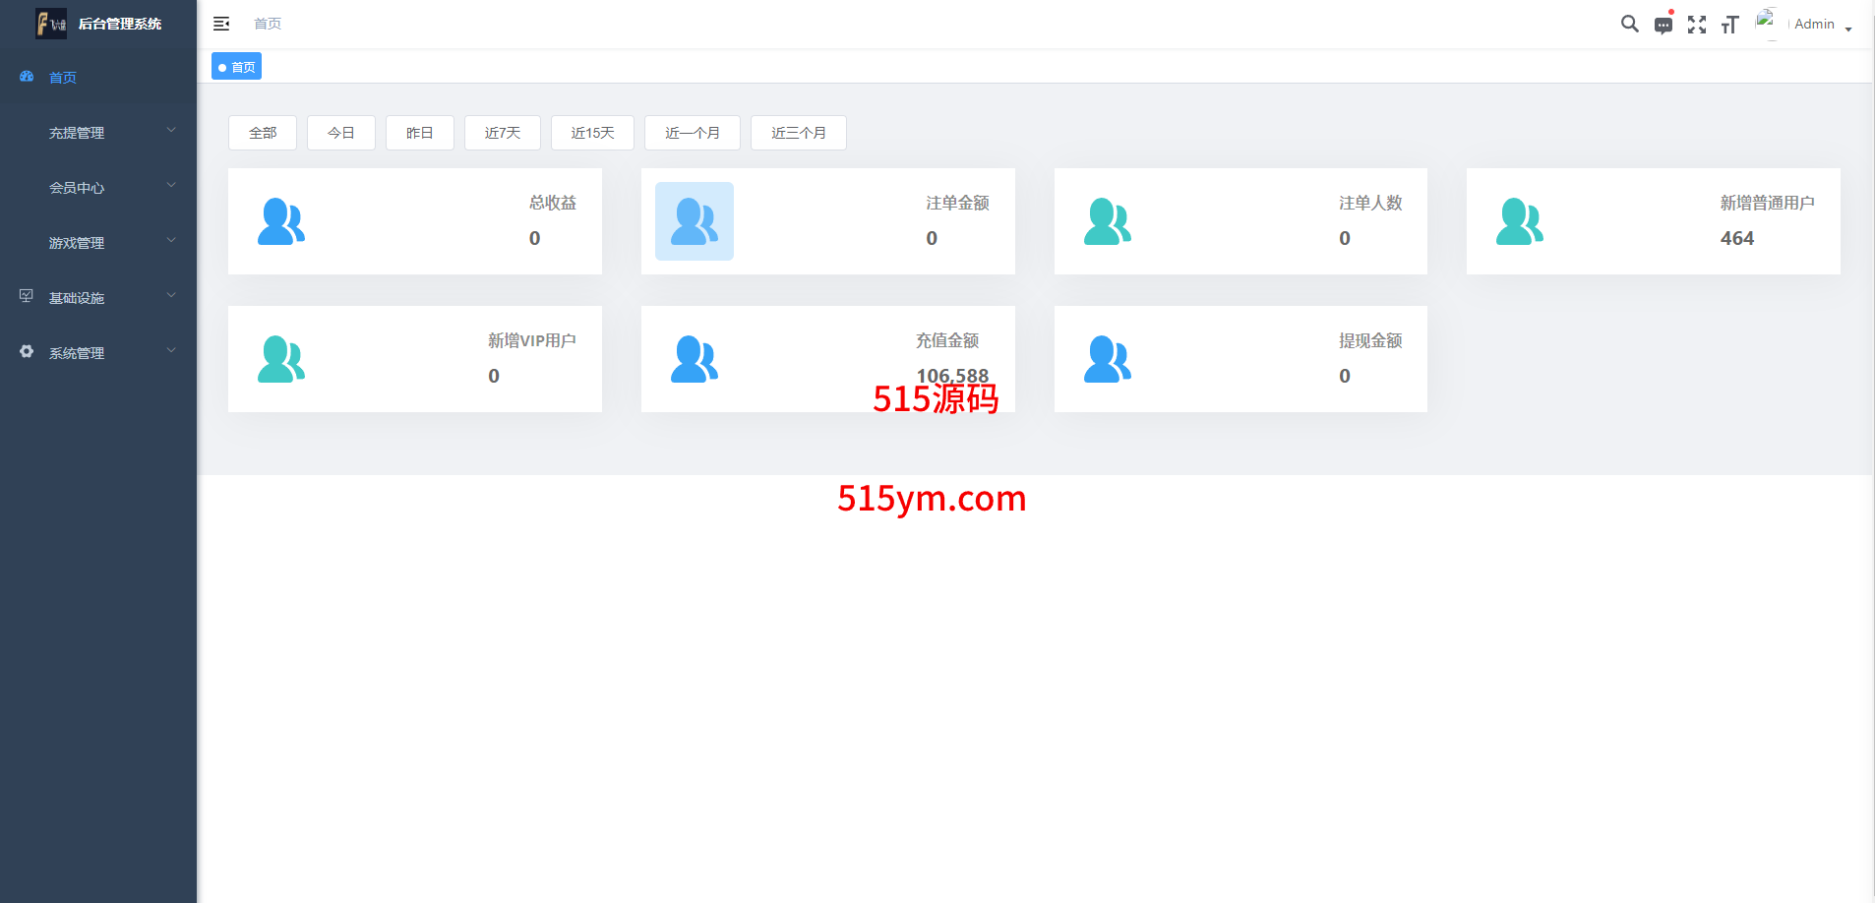Click the Admin avatar image
Screen dimensions: 1875x903
point(1767,22)
